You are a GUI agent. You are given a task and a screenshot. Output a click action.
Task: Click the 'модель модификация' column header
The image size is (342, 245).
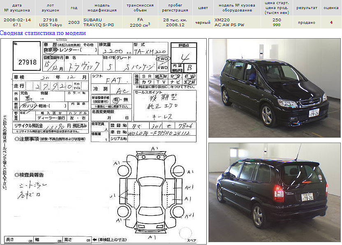[102, 8]
